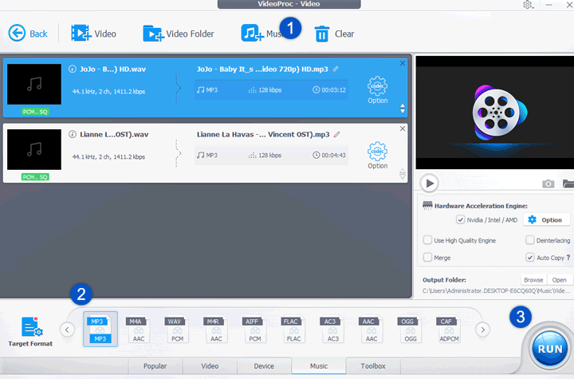Switch to Device tab
This screenshot has width=574, height=379.
[x=264, y=365]
